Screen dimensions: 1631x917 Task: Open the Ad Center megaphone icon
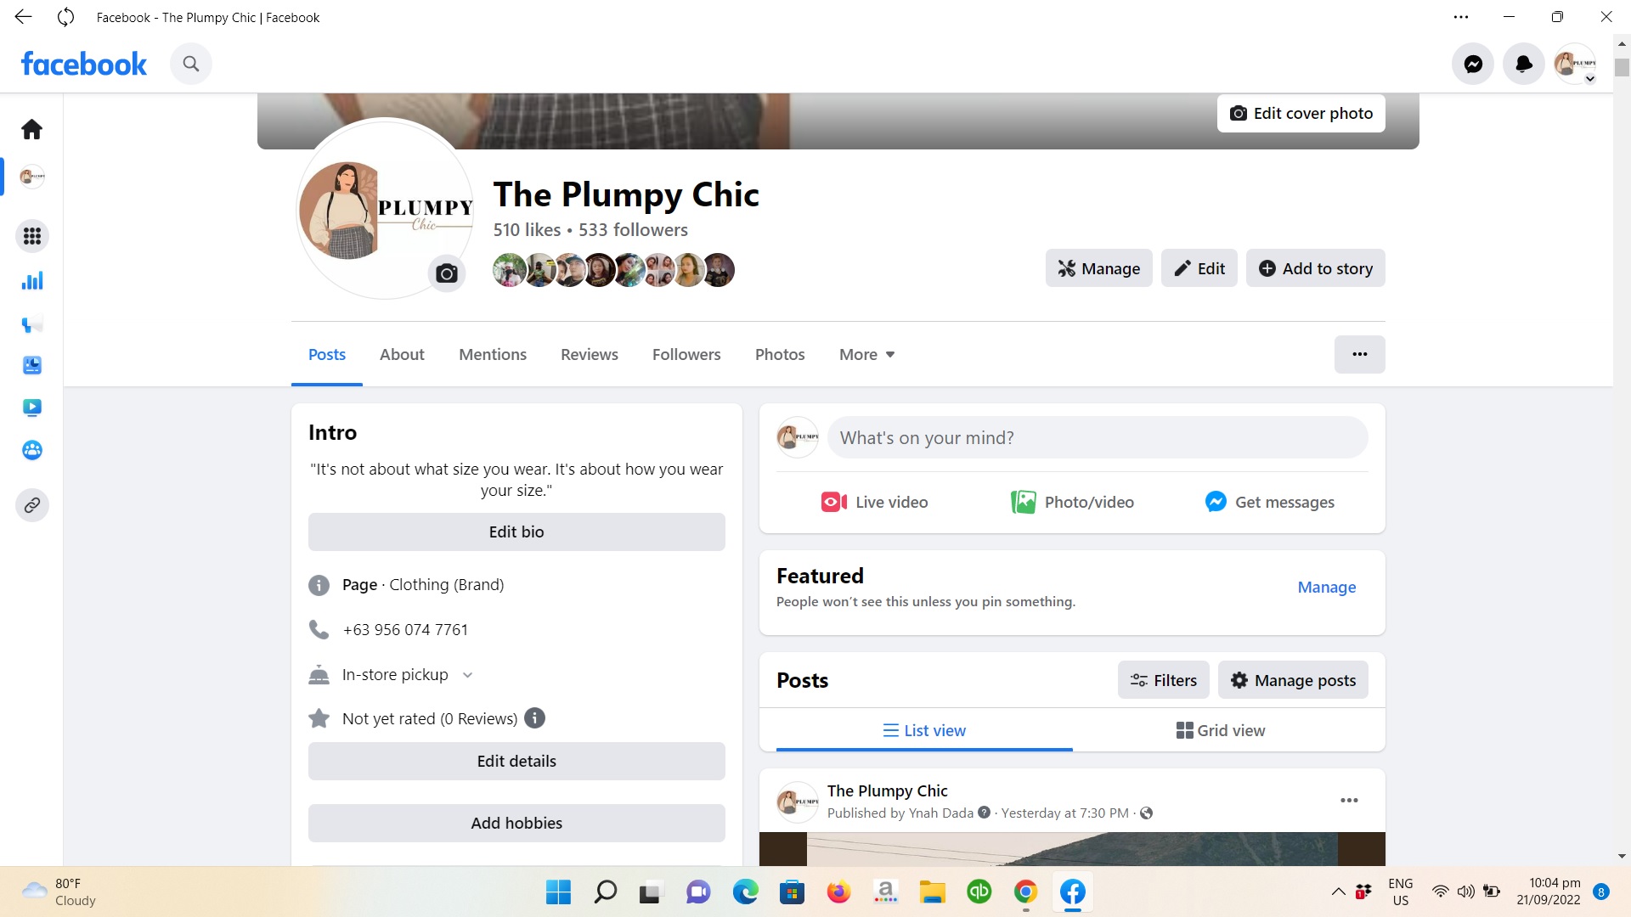(x=31, y=324)
